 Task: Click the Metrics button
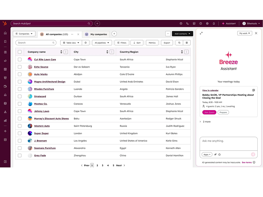pos(152,43)
